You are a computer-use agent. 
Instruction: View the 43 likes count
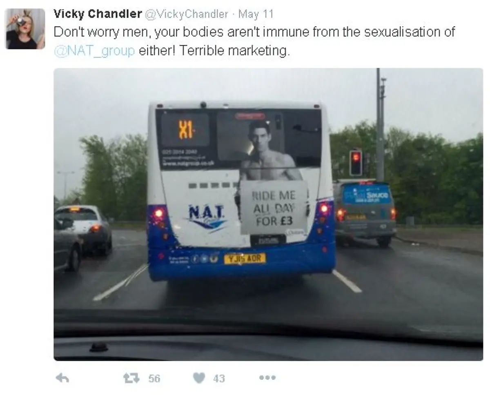click(219, 379)
